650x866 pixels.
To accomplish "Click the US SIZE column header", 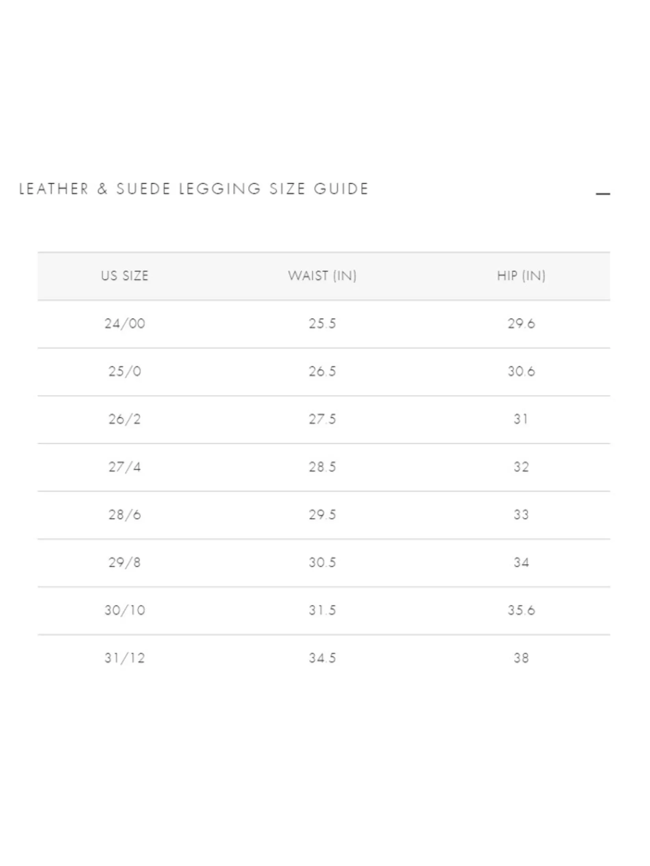I will pos(124,276).
